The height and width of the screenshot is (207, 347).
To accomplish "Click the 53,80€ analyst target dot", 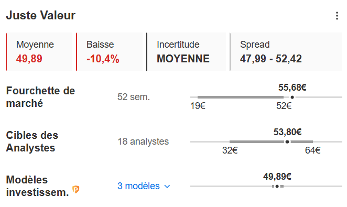I will (x=287, y=142).
